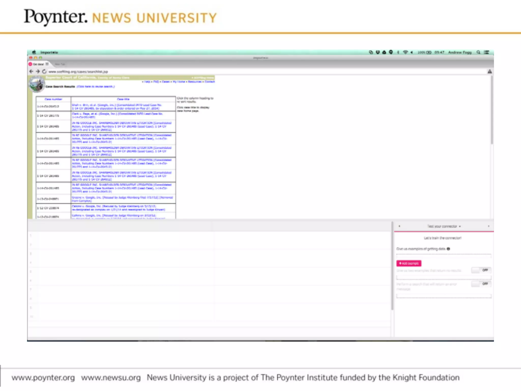Select the Get data browser tab

point(38,64)
